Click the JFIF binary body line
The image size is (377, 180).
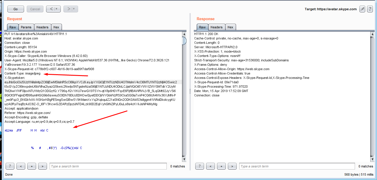[x=26, y=130]
